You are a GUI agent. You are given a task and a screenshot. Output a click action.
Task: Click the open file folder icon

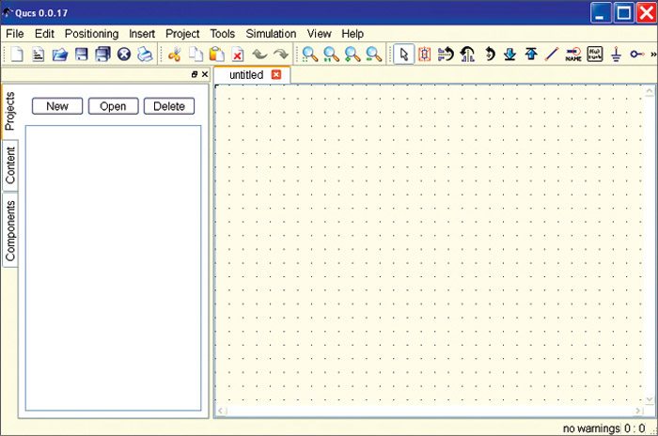point(59,54)
